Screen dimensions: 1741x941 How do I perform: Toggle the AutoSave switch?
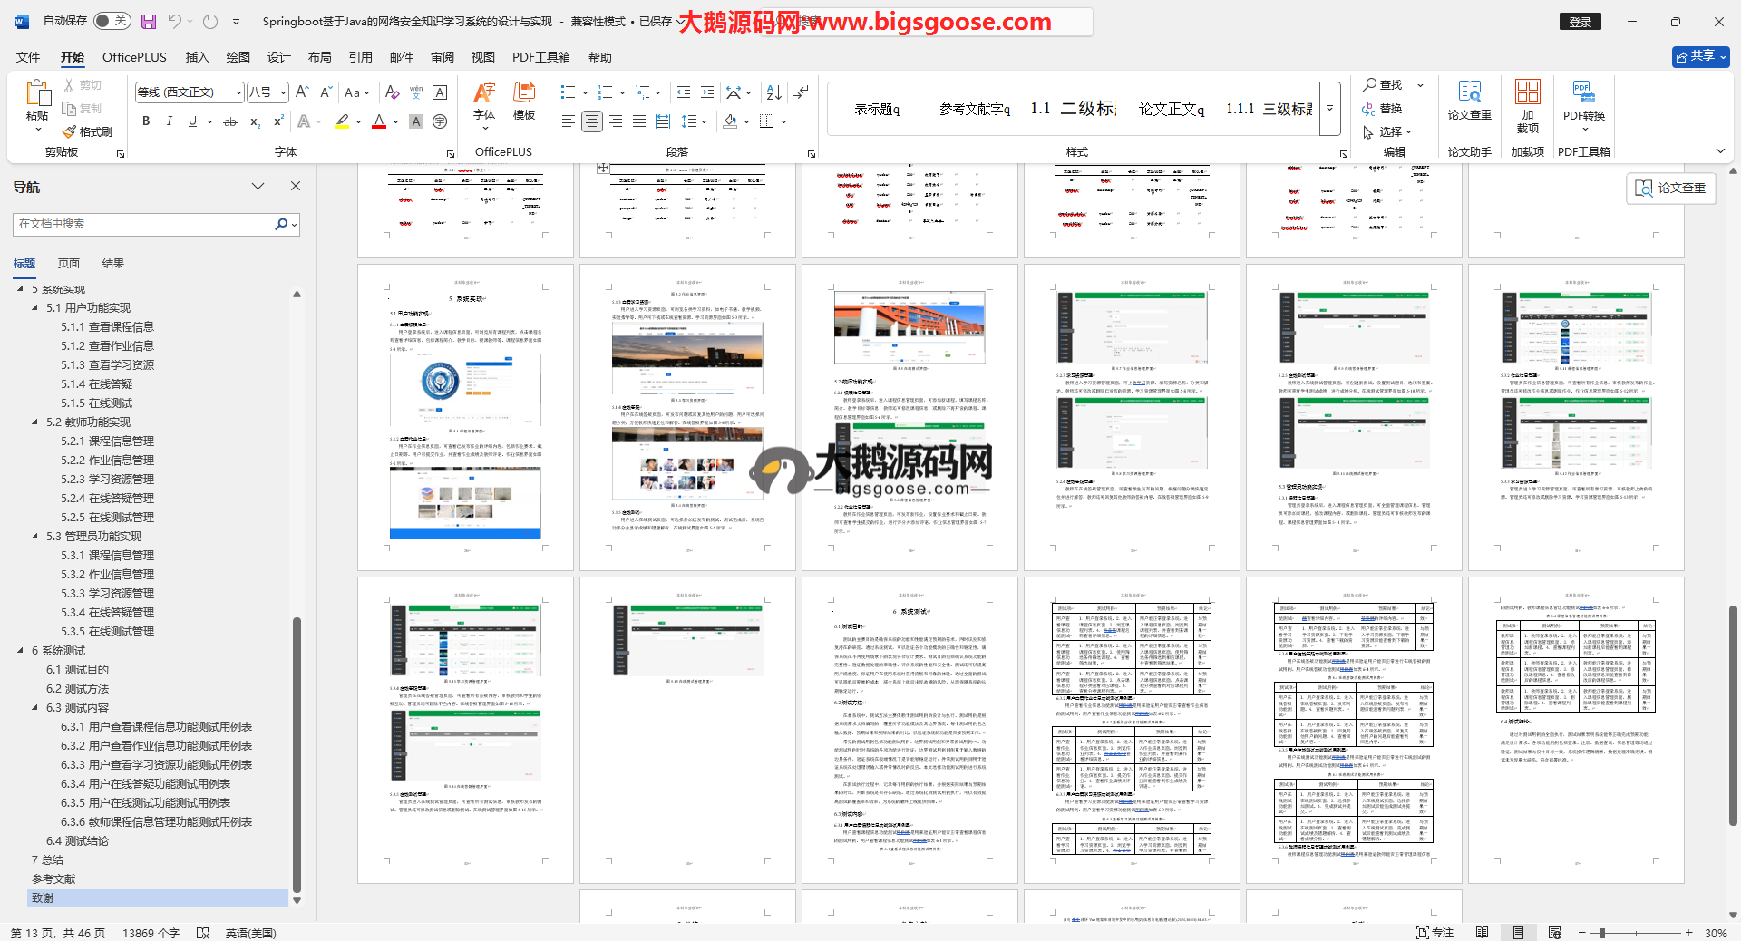(x=112, y=21)
